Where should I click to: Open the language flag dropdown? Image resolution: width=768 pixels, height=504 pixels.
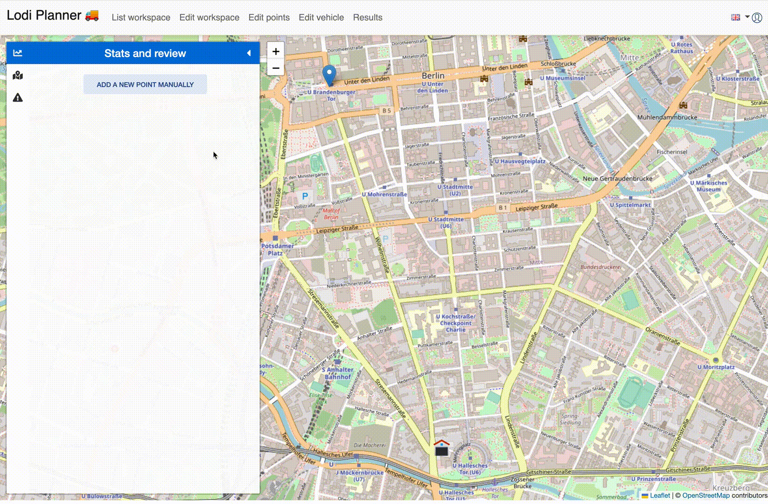pos(740,17)
